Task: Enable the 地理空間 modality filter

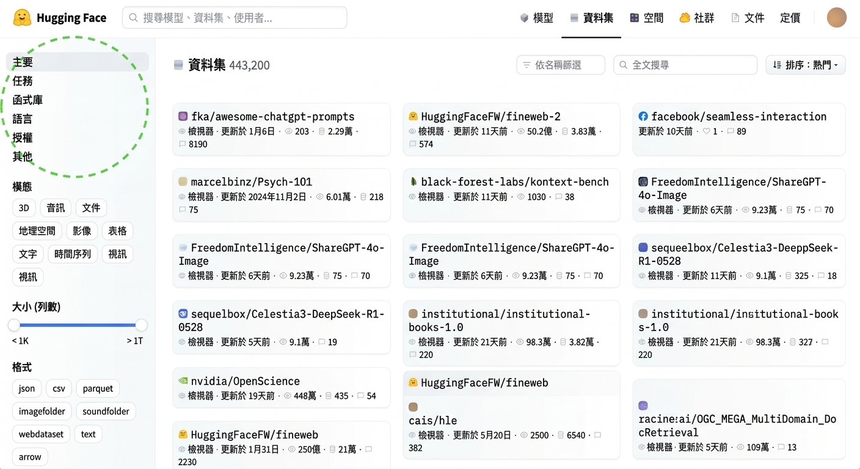Action: (37, 231)
